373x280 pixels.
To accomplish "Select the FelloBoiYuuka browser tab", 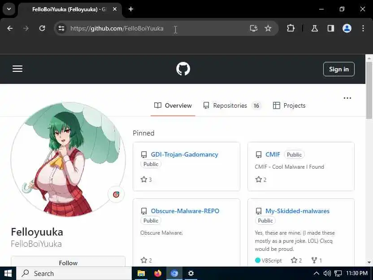I will (x=70, y=9).
